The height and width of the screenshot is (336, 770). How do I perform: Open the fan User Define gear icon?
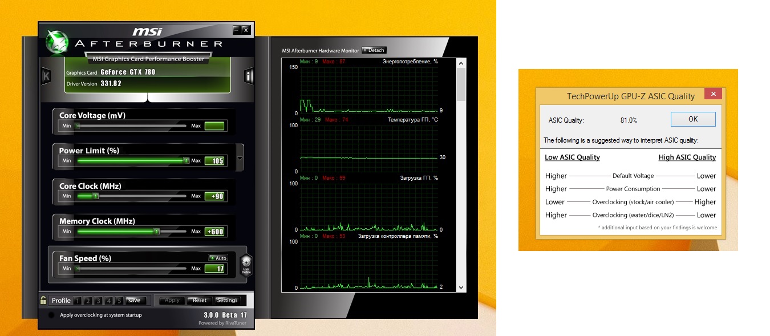(x=246, y=265)
